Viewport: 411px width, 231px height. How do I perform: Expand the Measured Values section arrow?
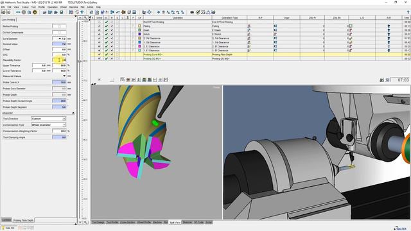click(x=64, y=76)
